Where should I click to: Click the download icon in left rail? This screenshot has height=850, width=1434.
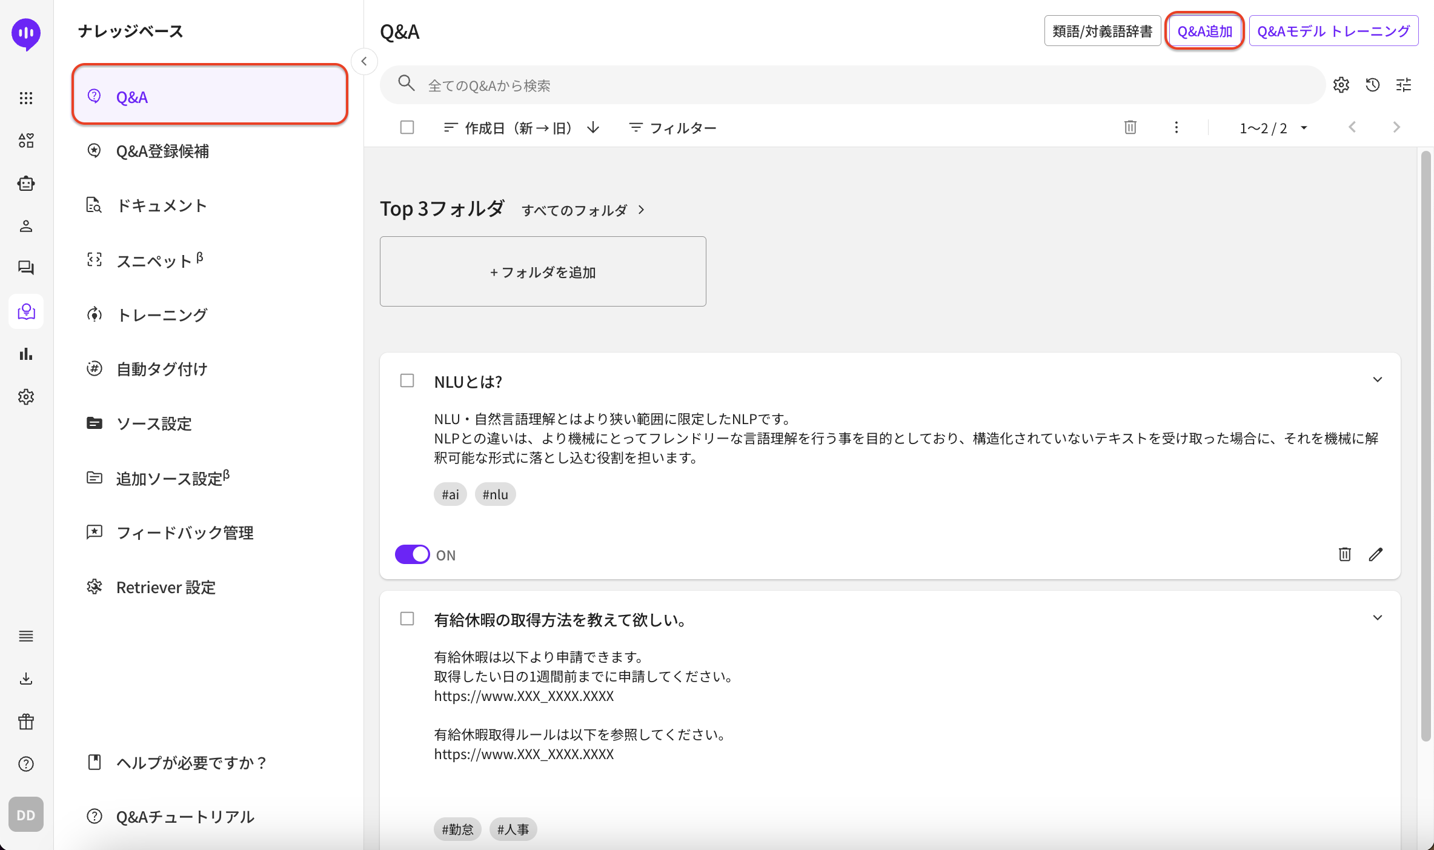coord(26,679)
